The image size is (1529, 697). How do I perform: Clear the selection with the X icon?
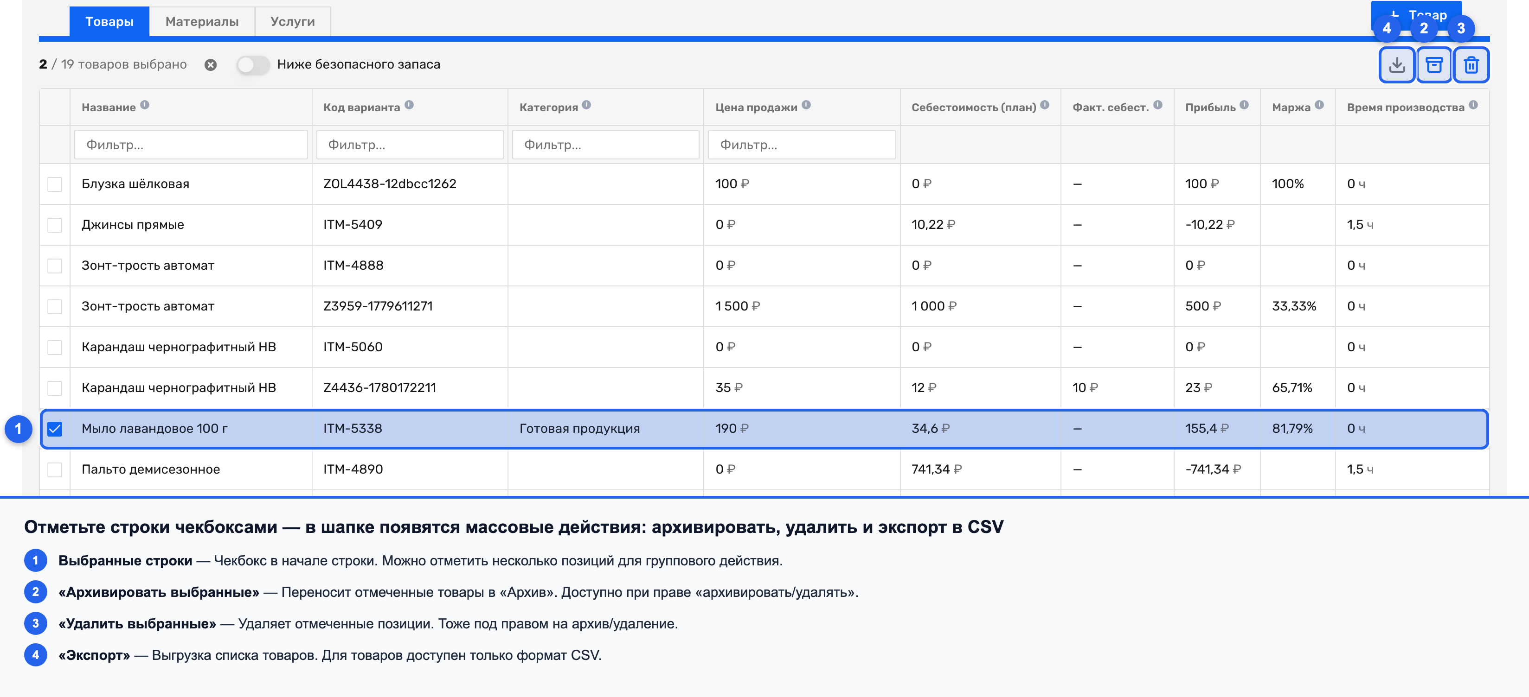coord(211,65)
